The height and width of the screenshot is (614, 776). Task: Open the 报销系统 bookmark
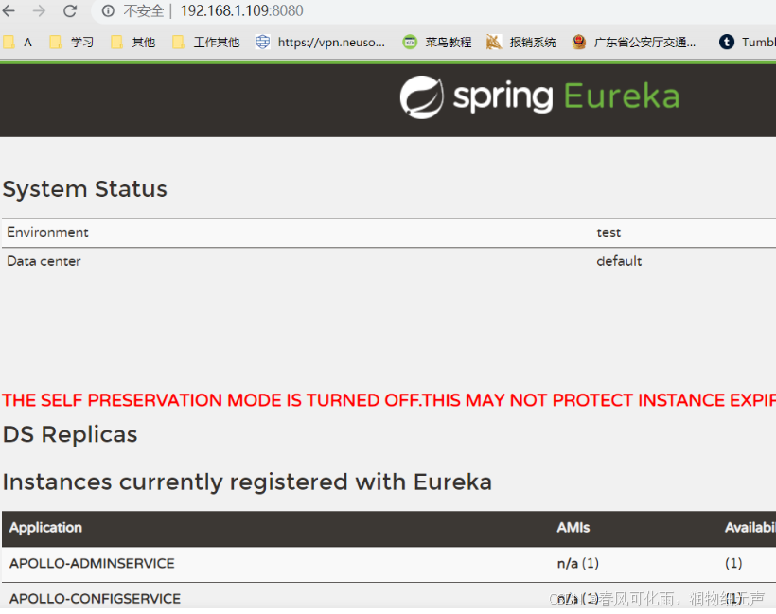coord(521,42)
